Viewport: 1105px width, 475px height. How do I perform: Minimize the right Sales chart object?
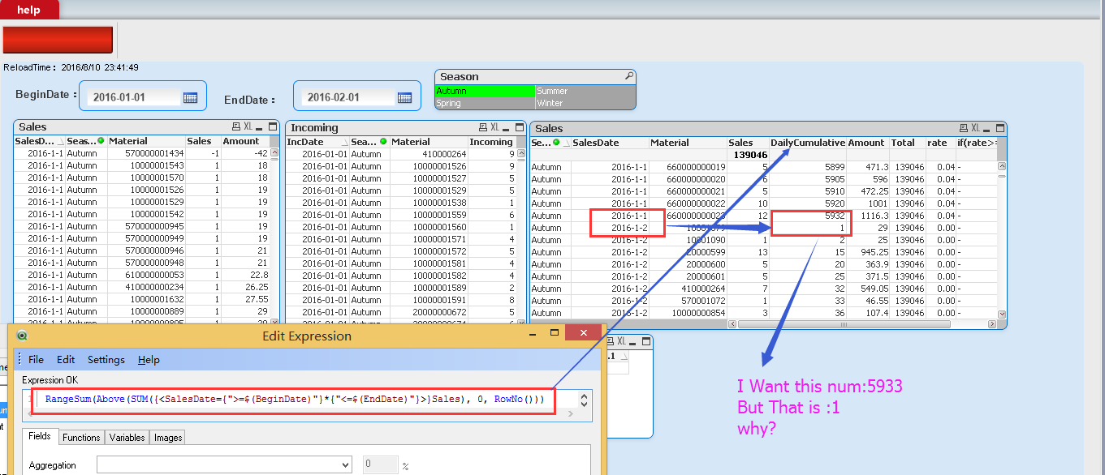click(x=987, y=128)
